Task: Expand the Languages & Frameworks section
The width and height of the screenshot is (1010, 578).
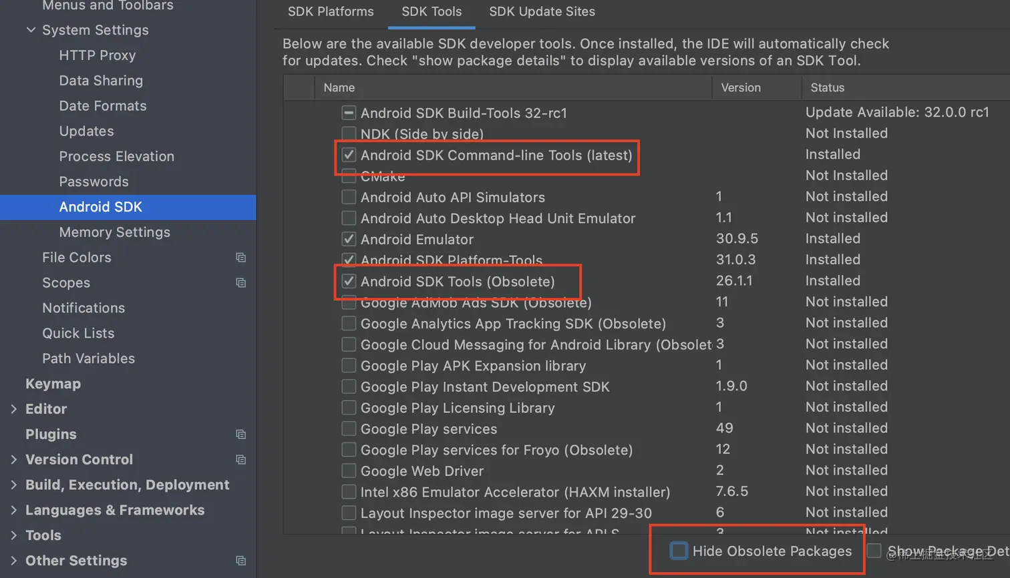Action: [x=14, y=511]
